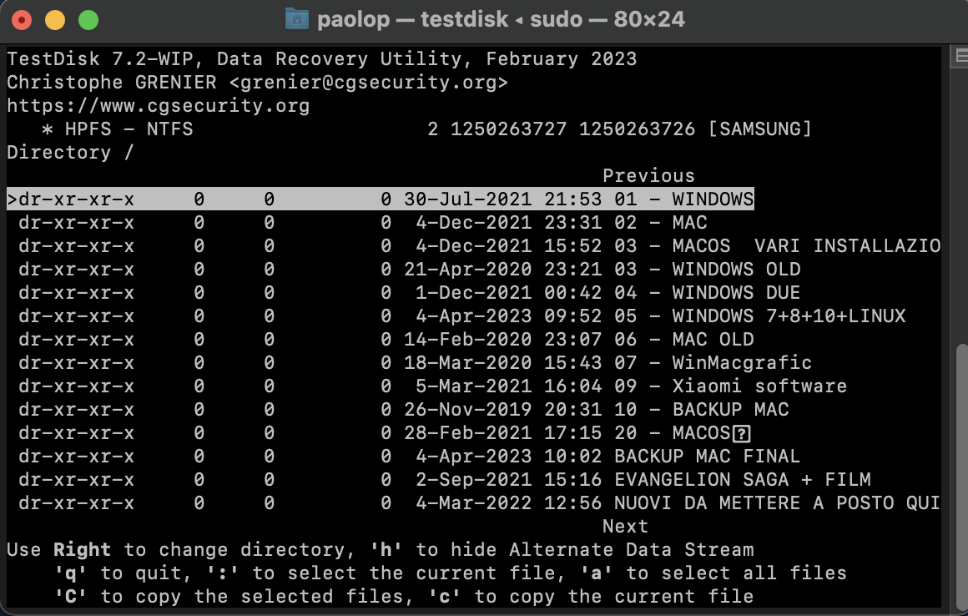Image resolution: width=968 pixels, height=616 pixels.
Task: Zoom the terminal with green button
Action: click(88, 20)
